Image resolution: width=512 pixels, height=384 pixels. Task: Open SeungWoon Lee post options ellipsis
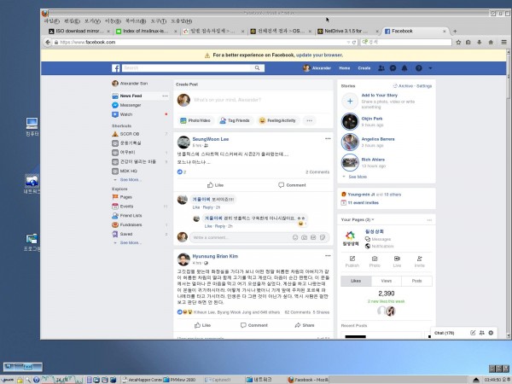coord(328,139)
